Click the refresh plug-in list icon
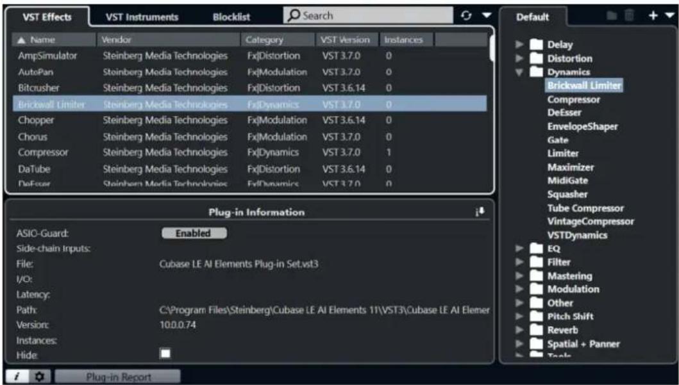Screen dimensions: 679x385 466,16
